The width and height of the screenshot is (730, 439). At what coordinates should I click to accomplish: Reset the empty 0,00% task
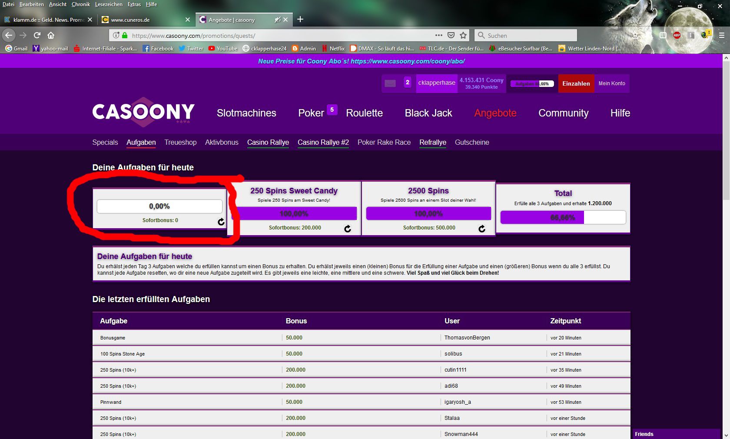click(221, 222)
